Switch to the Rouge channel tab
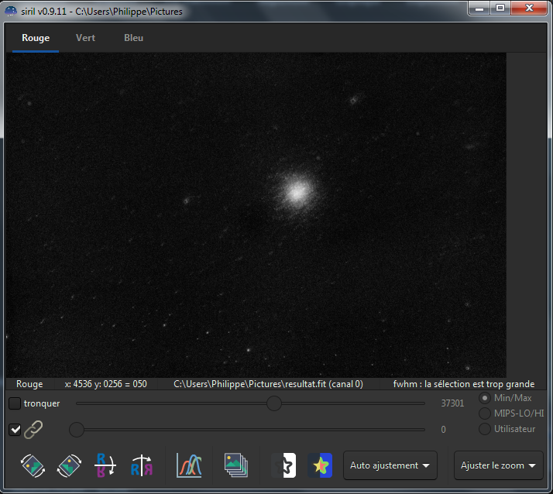The image size is (553, 494). pos(36,38)
